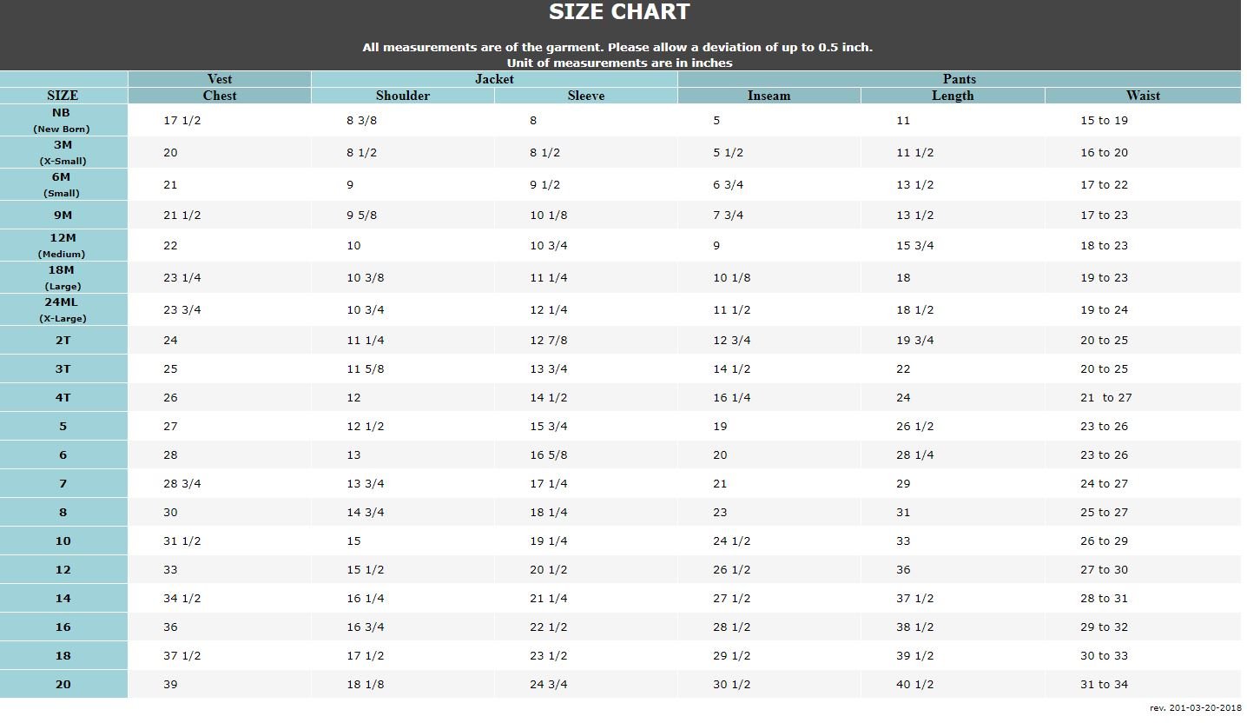Screen dimensions: 1247x723
Task: Click the 40 1/2 pants length value
Action: (915, 685)
